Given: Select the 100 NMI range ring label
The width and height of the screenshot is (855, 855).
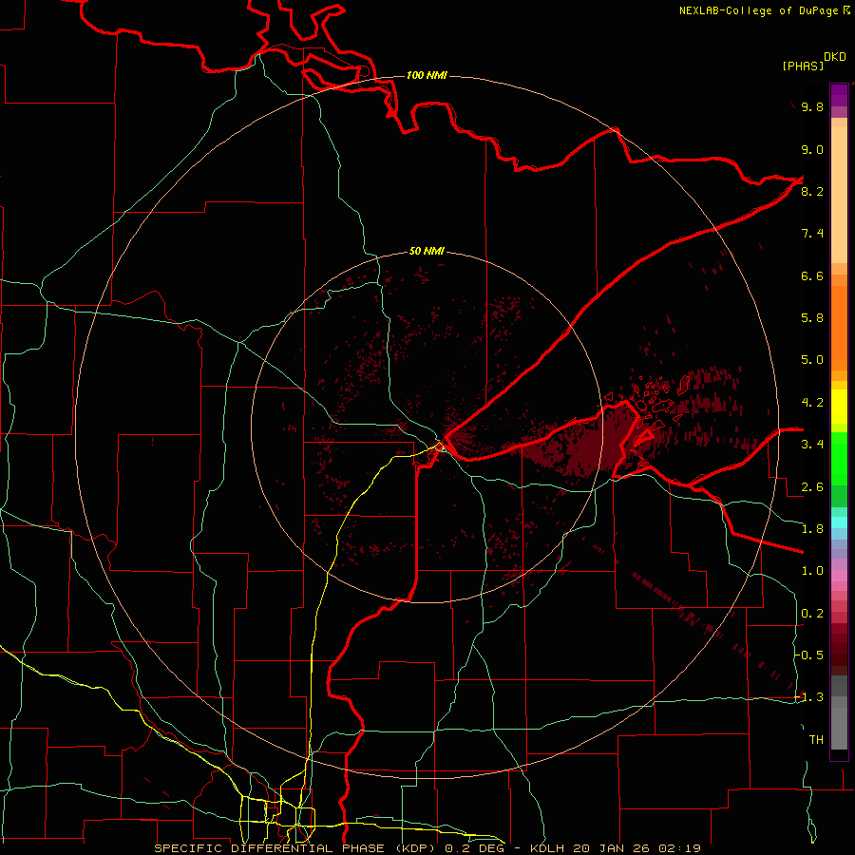Looking at the screenshot, I should tap(427, 75).
